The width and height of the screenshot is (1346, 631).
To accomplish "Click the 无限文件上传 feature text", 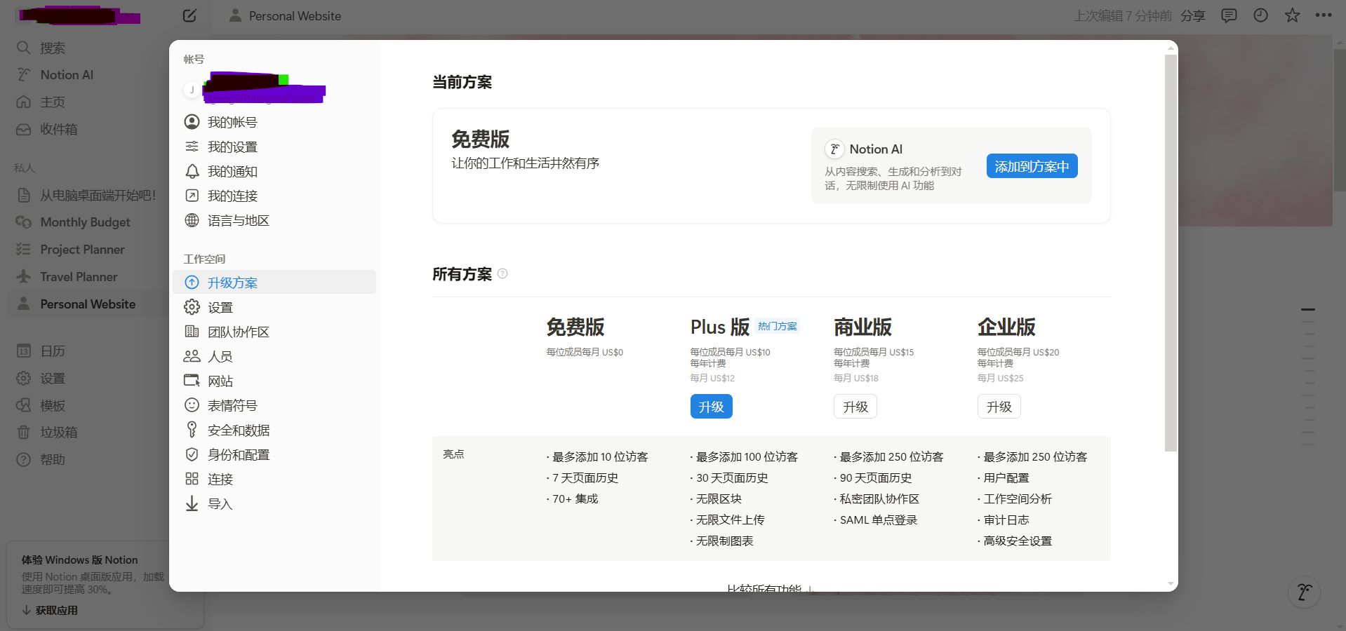I will click(730, 520).
